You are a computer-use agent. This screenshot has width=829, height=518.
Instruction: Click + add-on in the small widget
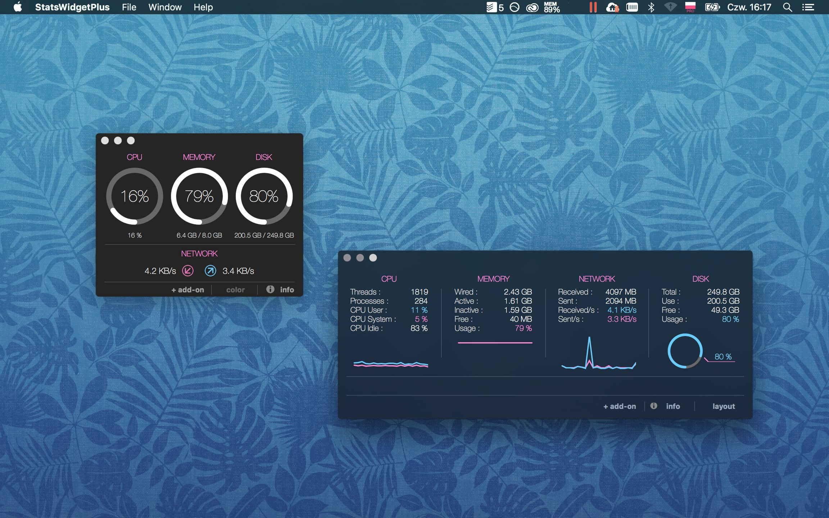(x=187, y=290)
